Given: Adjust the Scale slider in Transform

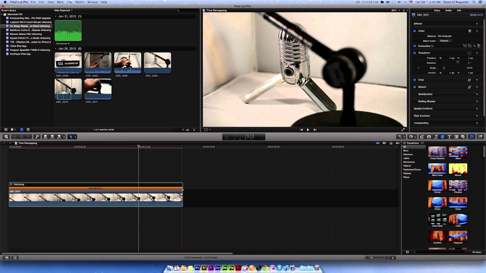Looking at the screenshot, I should click(x=444, y=68).
